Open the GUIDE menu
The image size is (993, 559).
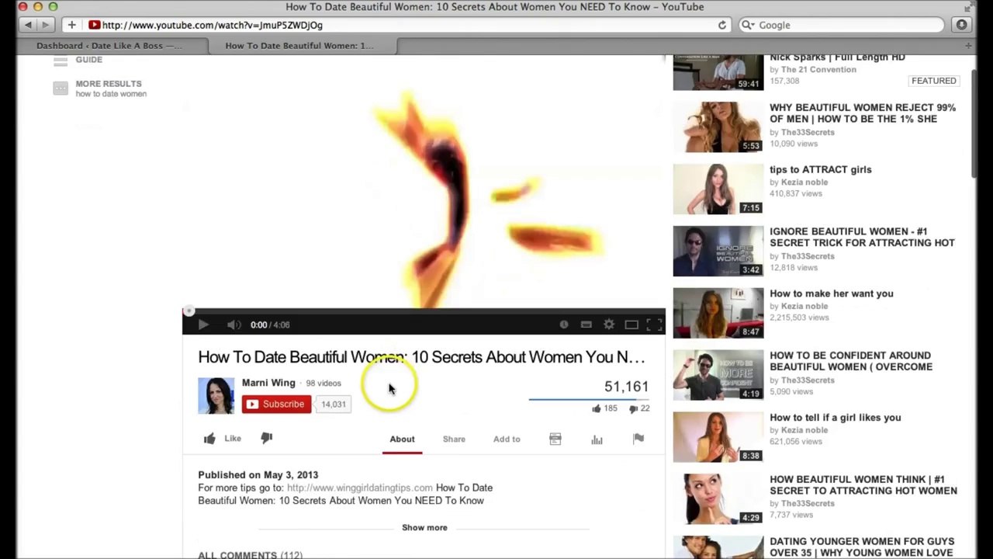88,60
